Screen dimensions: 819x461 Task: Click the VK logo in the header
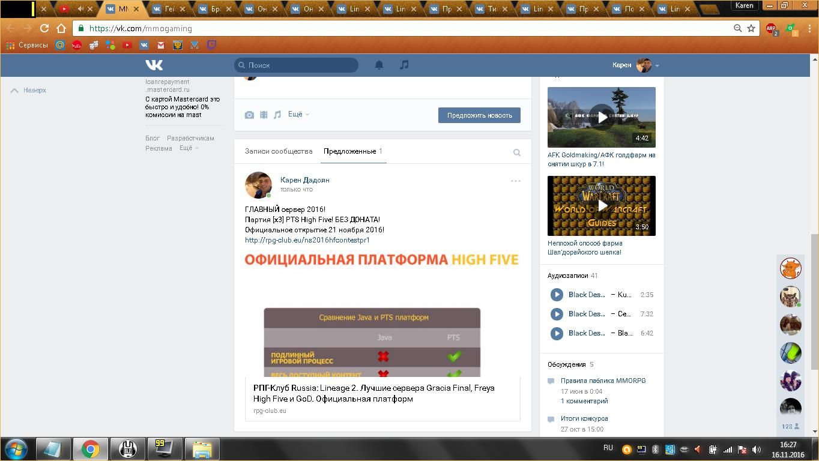(x=154, y=65)
